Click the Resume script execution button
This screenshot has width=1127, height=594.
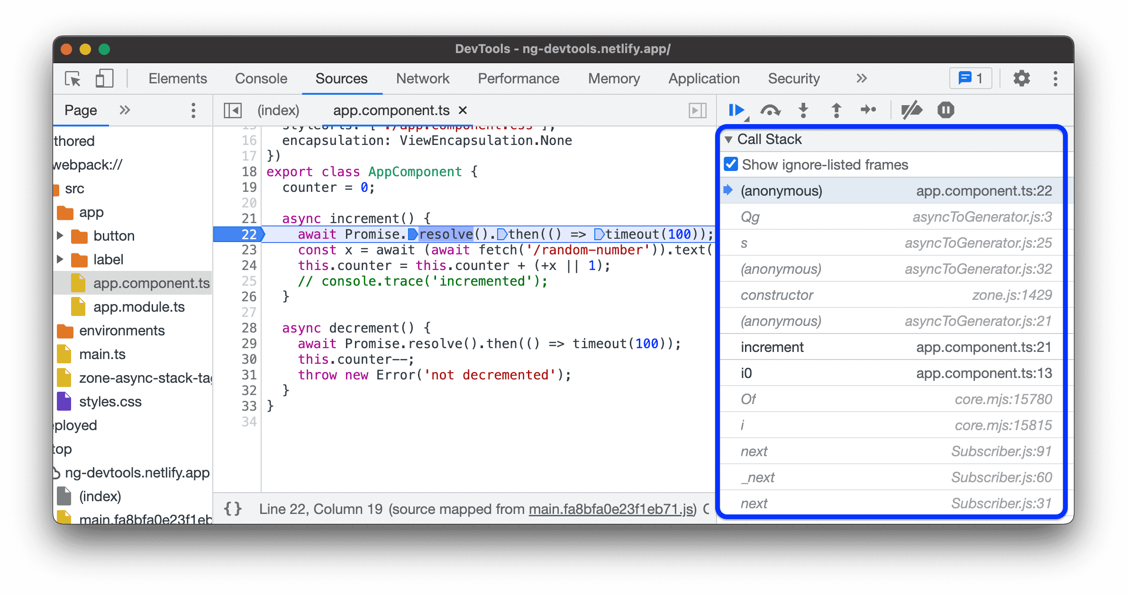click(735, 111)
